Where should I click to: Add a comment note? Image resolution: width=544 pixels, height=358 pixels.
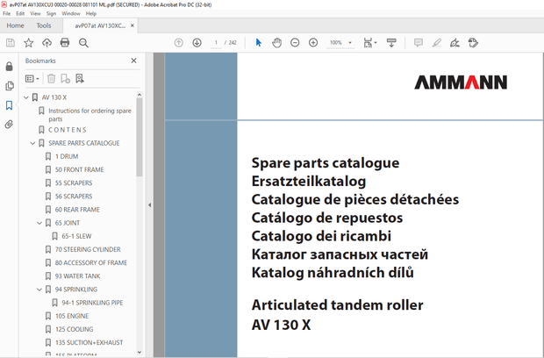419,43
